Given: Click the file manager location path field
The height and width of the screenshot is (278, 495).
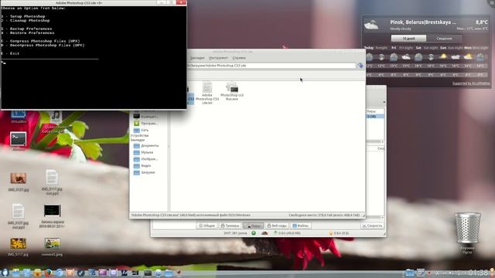Looking at the screenshot, I should click(271, 66).
